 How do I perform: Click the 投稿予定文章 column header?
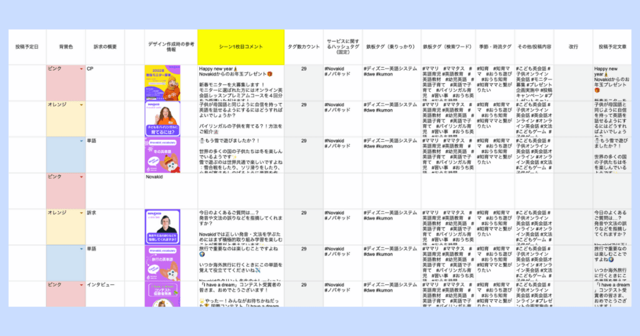612,47
